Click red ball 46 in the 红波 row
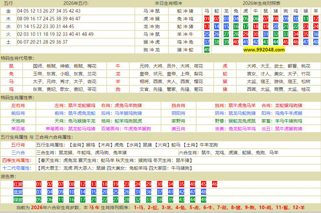321x213 pixels. pyautogui.click(x=215, y=184)
